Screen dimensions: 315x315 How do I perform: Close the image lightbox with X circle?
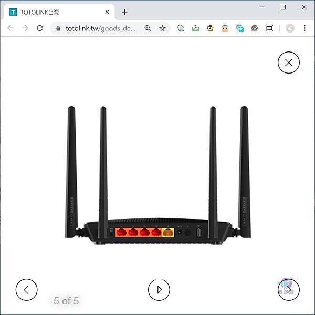click(x=288, y=62)
